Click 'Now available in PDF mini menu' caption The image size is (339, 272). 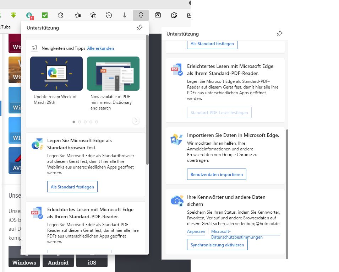point(111,102)
